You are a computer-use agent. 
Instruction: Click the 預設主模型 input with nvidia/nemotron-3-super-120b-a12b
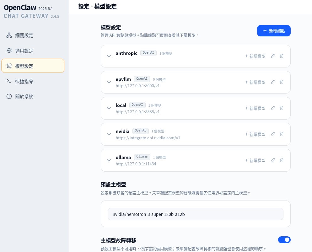(196, 214)
